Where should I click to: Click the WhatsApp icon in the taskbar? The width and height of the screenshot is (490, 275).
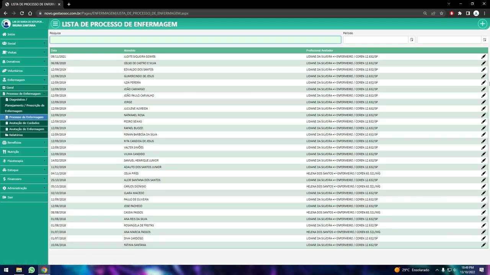tap(31, 270)
